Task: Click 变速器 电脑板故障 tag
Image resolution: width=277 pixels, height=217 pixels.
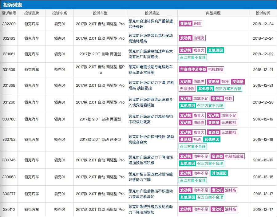Action: tap(228, 156)
